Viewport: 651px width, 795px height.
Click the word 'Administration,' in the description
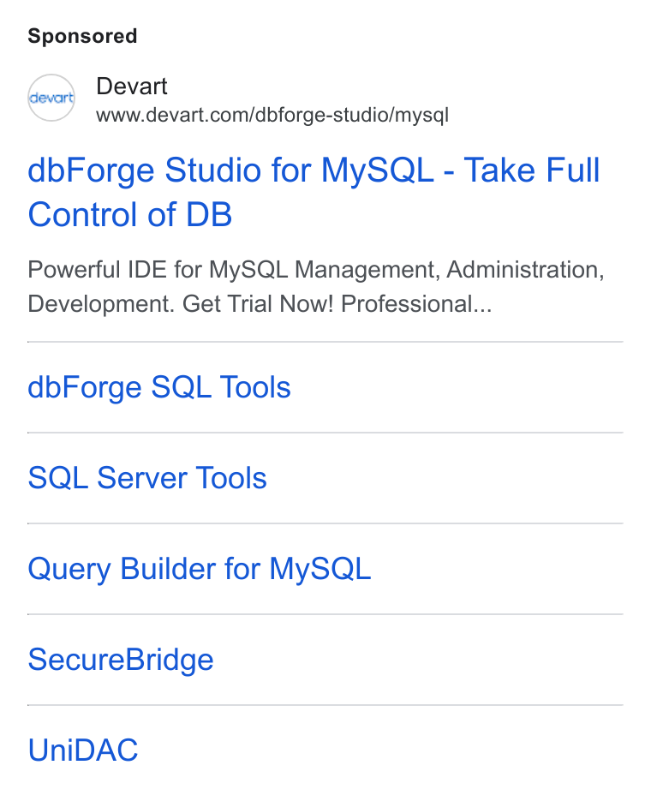point(525,270)
